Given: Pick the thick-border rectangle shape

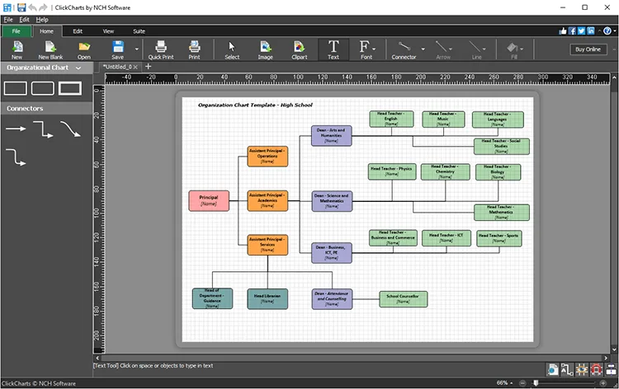Looking at the screenshot, I should coord(70,88).
